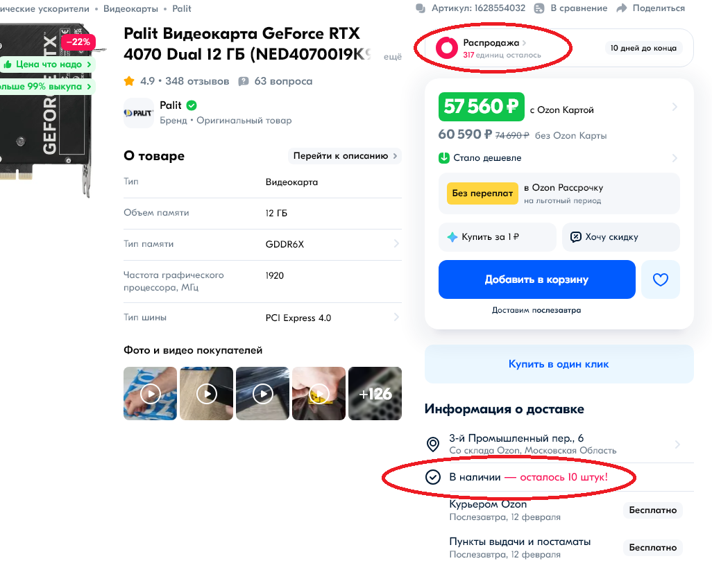Expand the 'Стало дешевле' price details

[675, 158]
